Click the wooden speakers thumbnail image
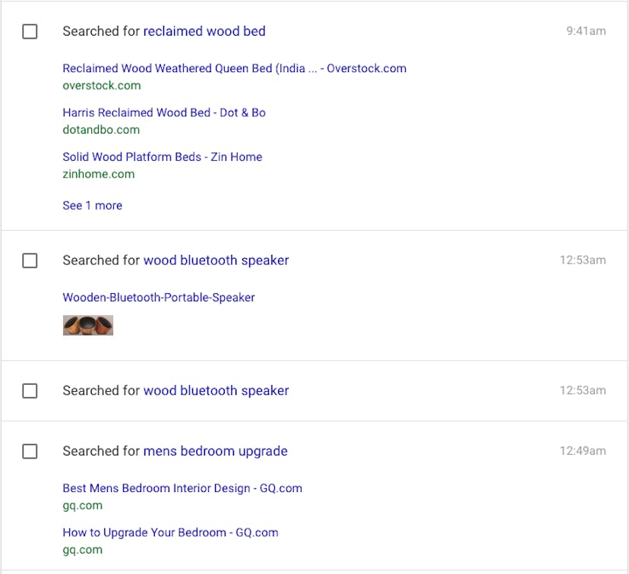This screenshot has width=629, height=574. point(87,325)
